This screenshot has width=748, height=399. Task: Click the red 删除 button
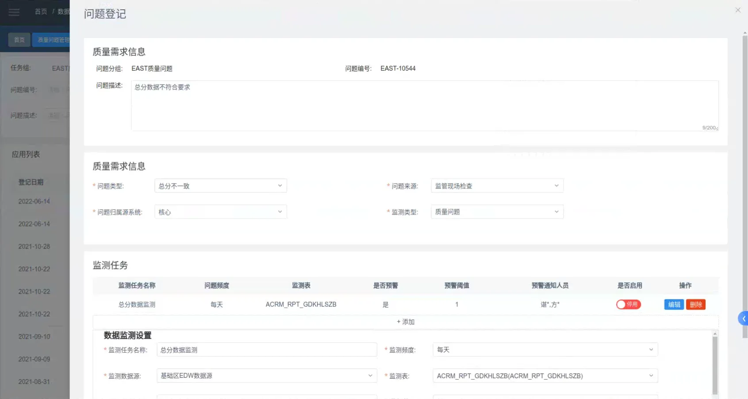point(695,304)
